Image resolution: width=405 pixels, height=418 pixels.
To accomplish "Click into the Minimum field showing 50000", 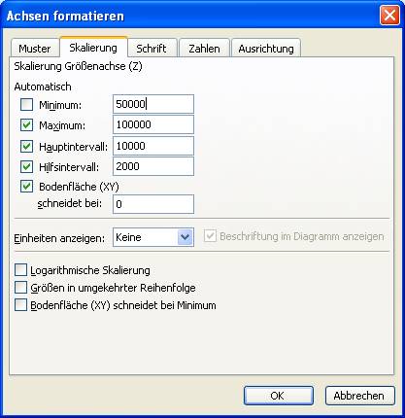I will 153,104.
